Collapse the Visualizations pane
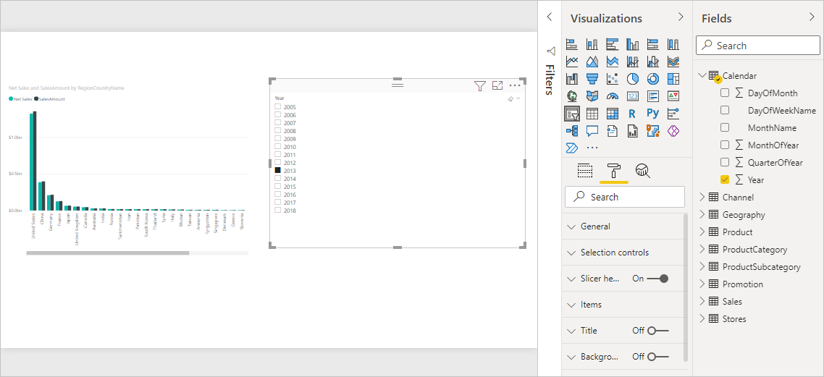The image size is (824, 377). [681, 17]
